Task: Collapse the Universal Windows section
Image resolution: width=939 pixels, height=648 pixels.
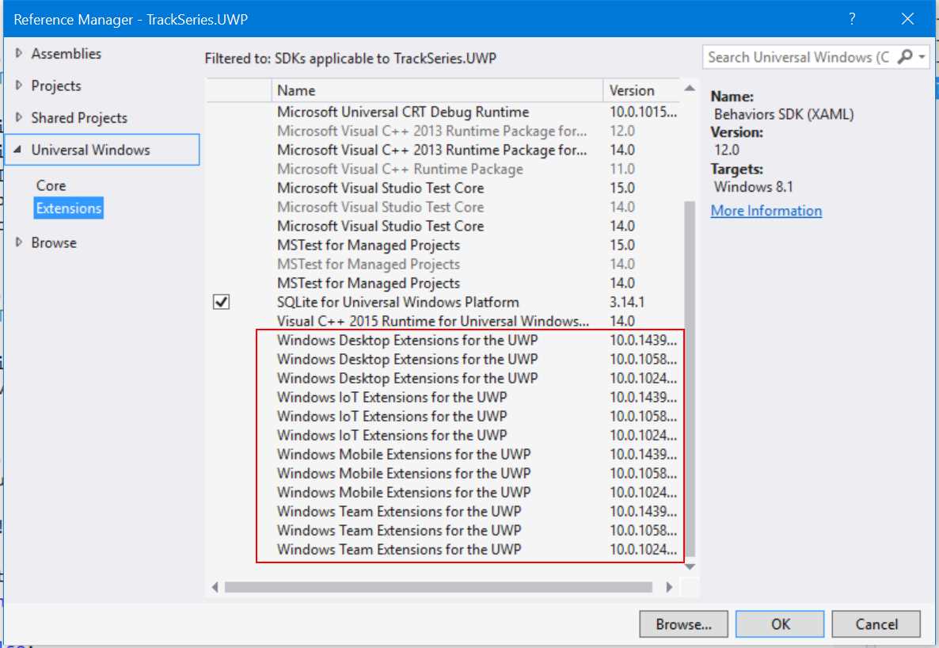Action: coord(17,149)
